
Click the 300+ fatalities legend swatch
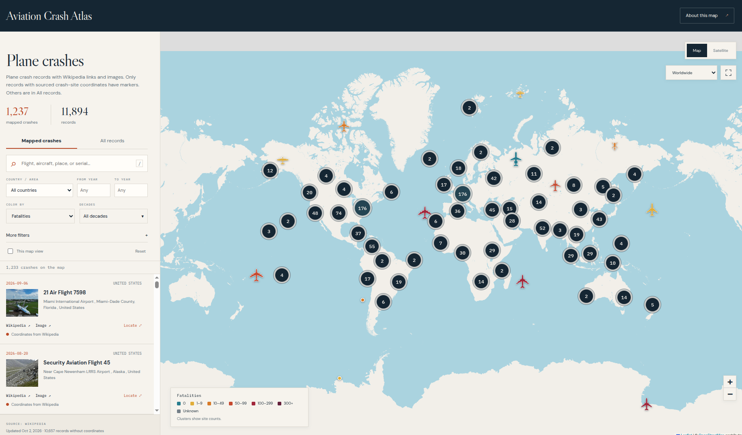279,403
